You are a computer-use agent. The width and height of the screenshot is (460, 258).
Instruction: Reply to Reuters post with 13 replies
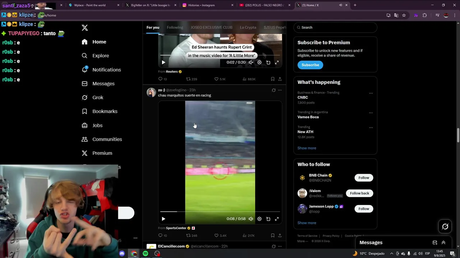pyautogui.click(x=162, y=79)
